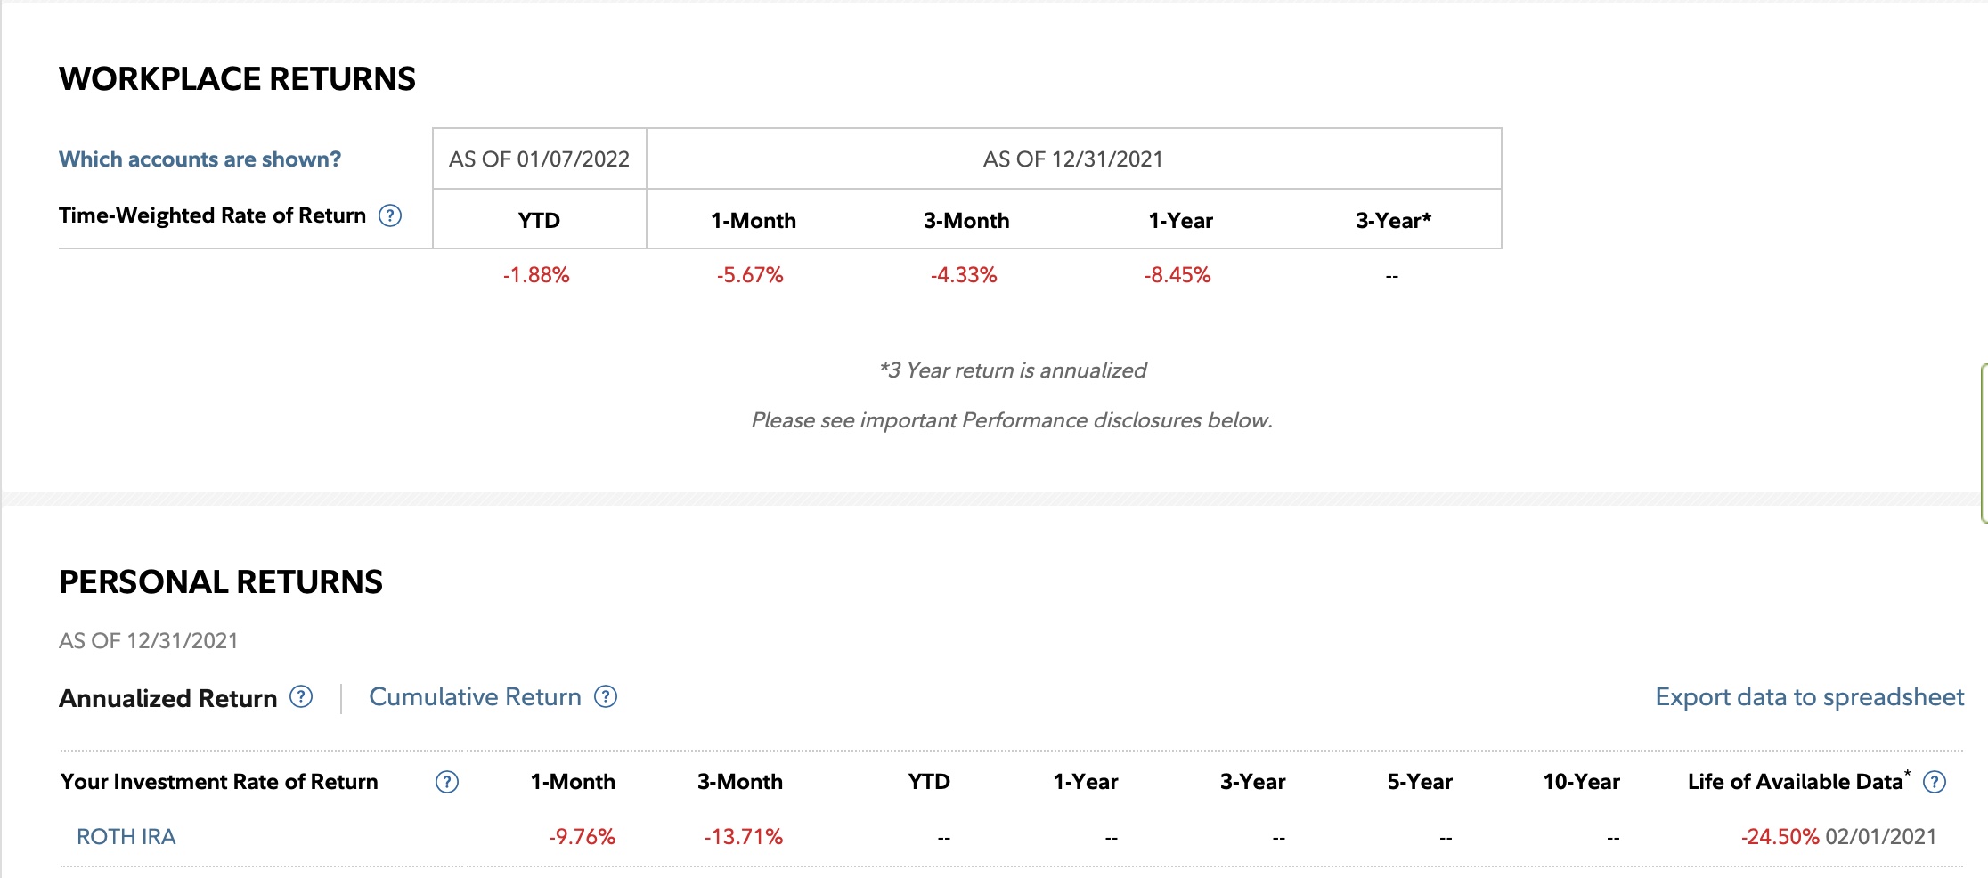
Task: Click Export data to spreadsheet link
Action: [x=1809, y=697]
